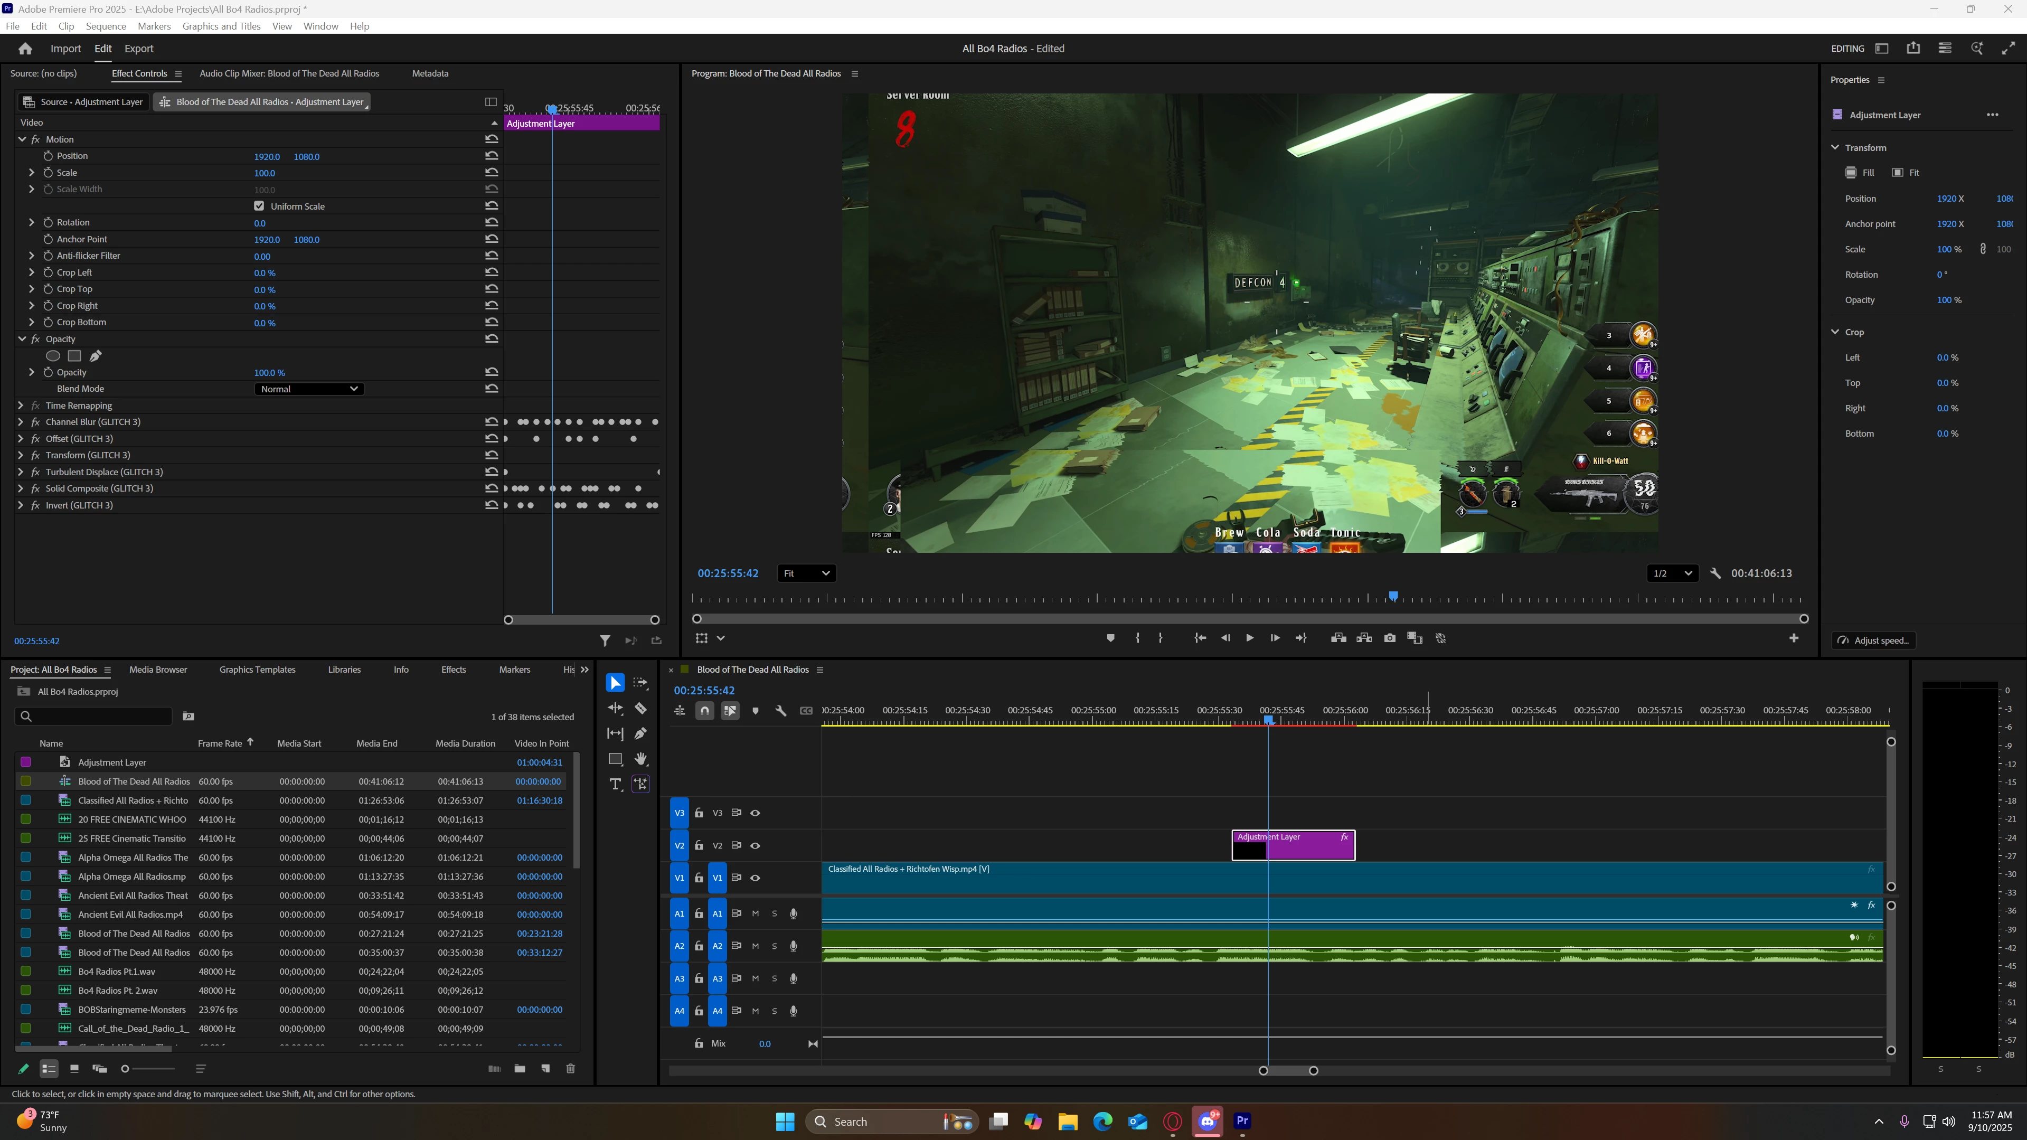The width and height of the screenshot is (2027, 1140).
Task: Select the Track Select Forward tool
Action: coord(640,683)
